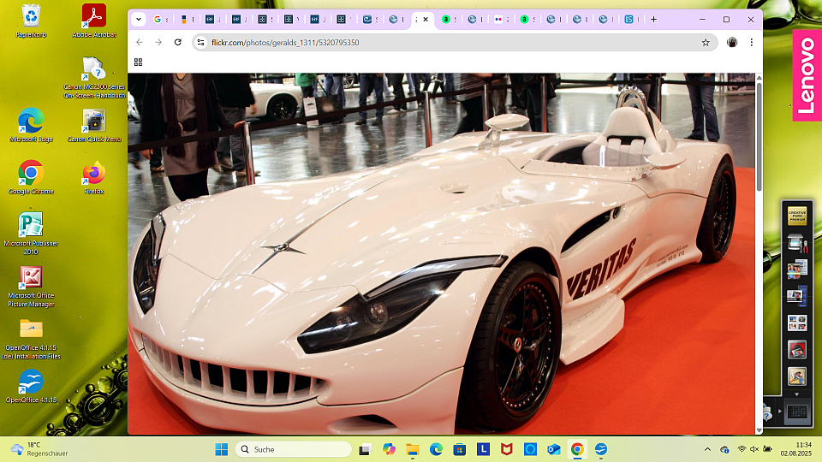Open Chrome profile avatar menu

pos(732,43)
